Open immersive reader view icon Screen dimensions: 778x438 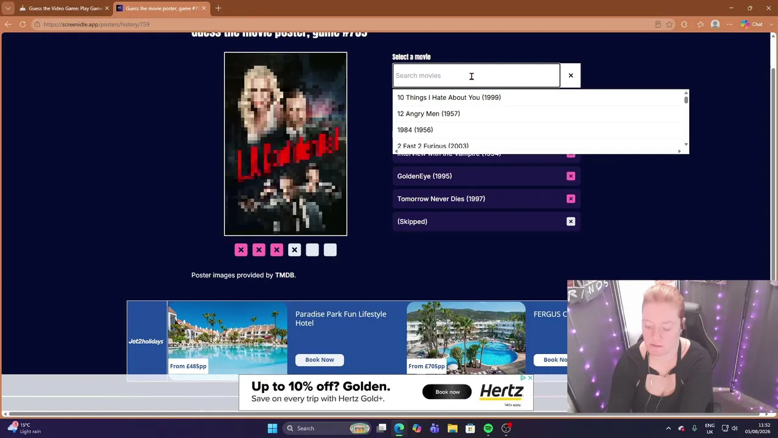(x=658, y=24)
